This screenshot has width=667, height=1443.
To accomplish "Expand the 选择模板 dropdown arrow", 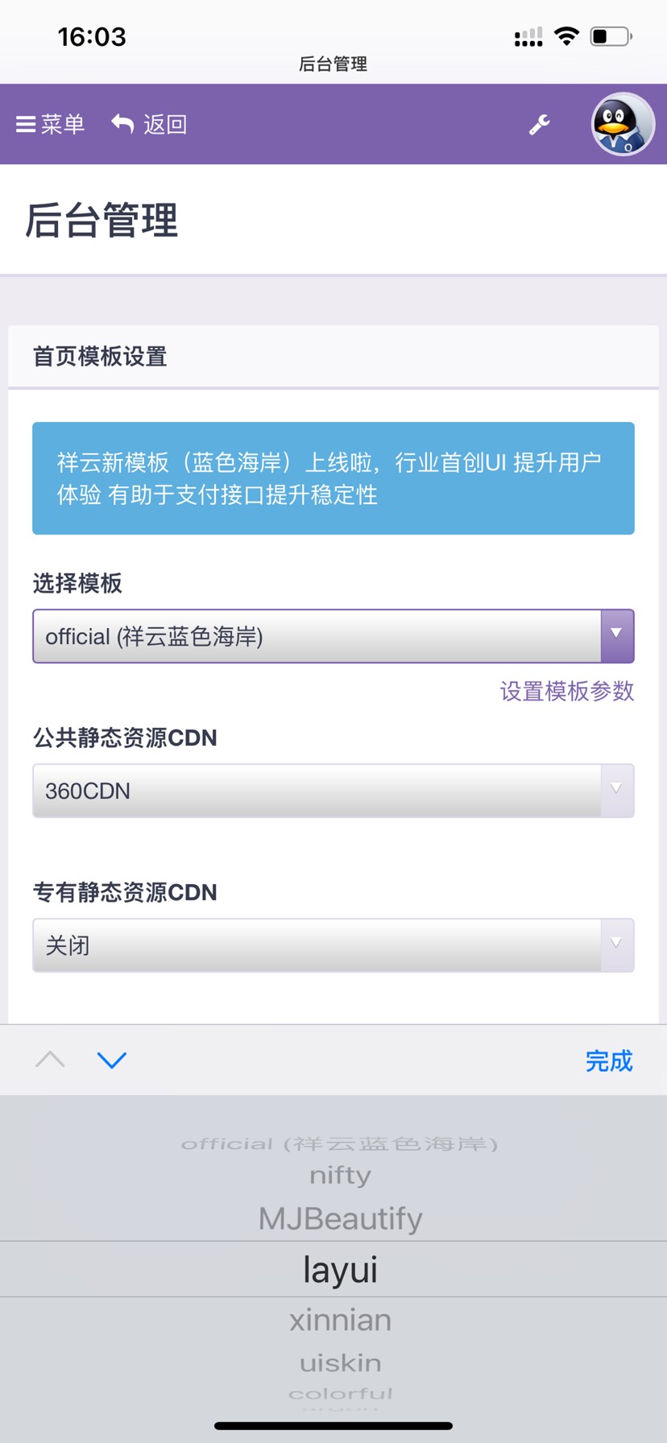I will [617, 636].
